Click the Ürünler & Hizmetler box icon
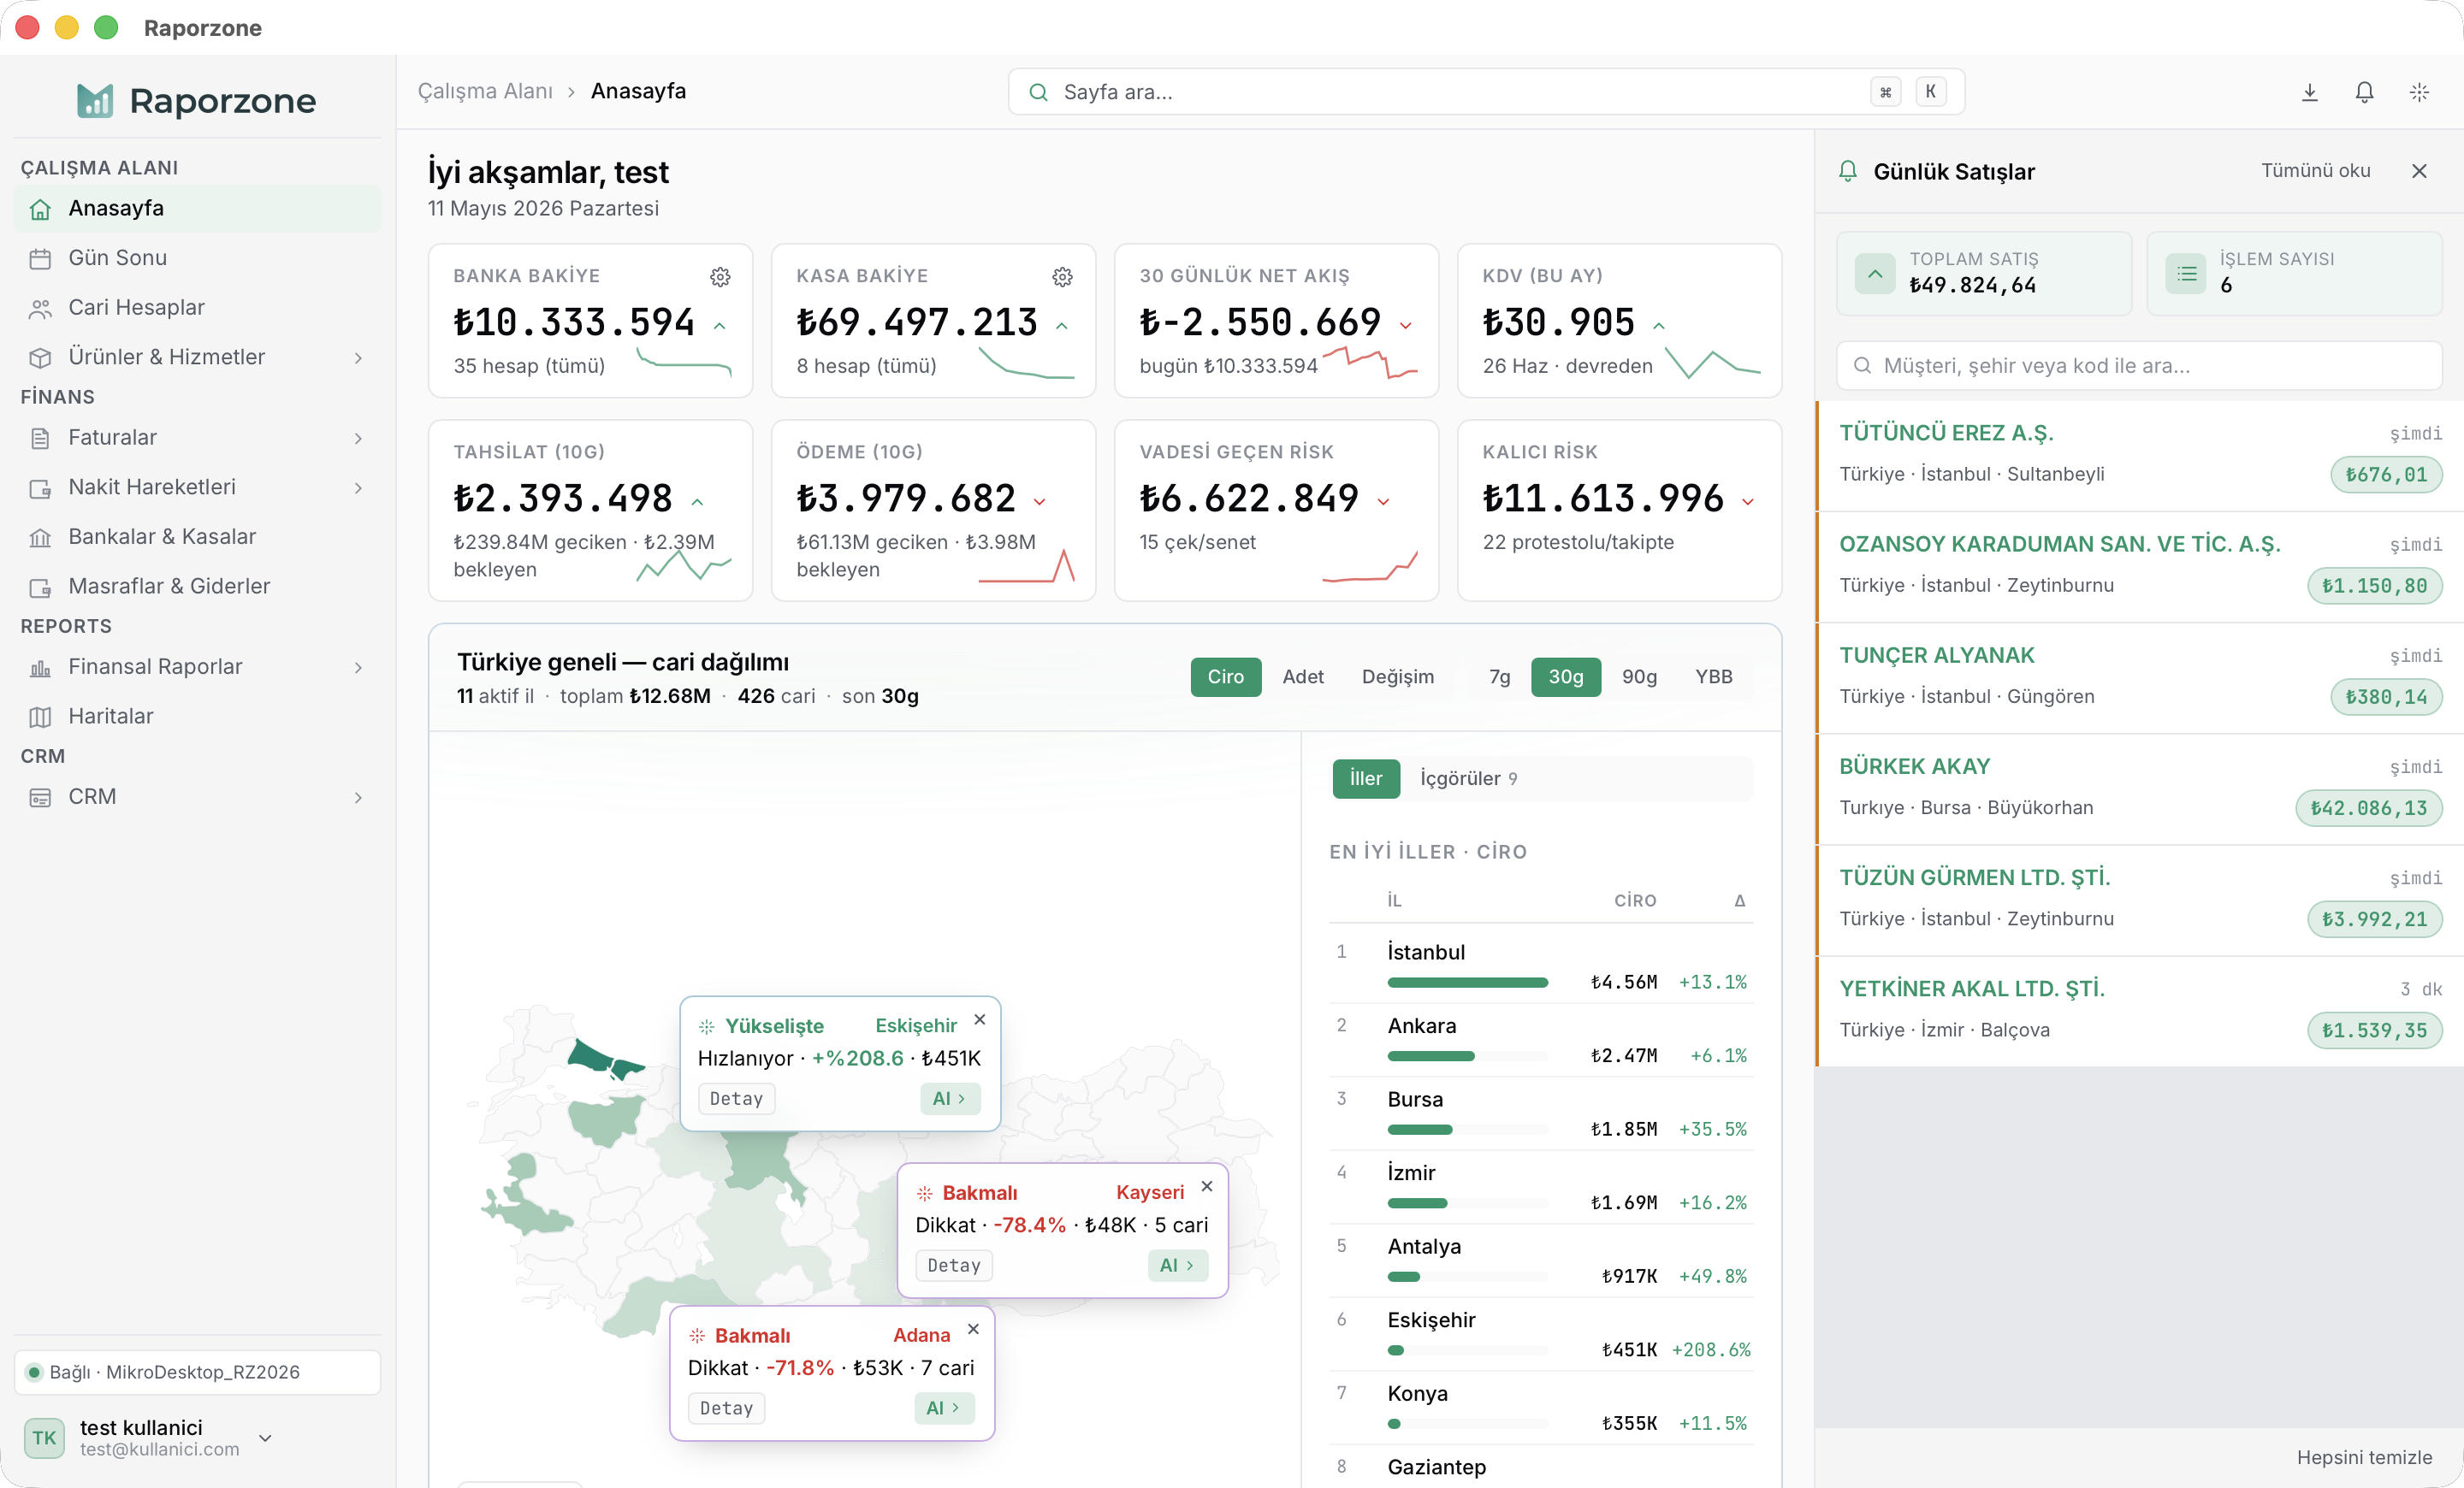 (x=40, y=357)
